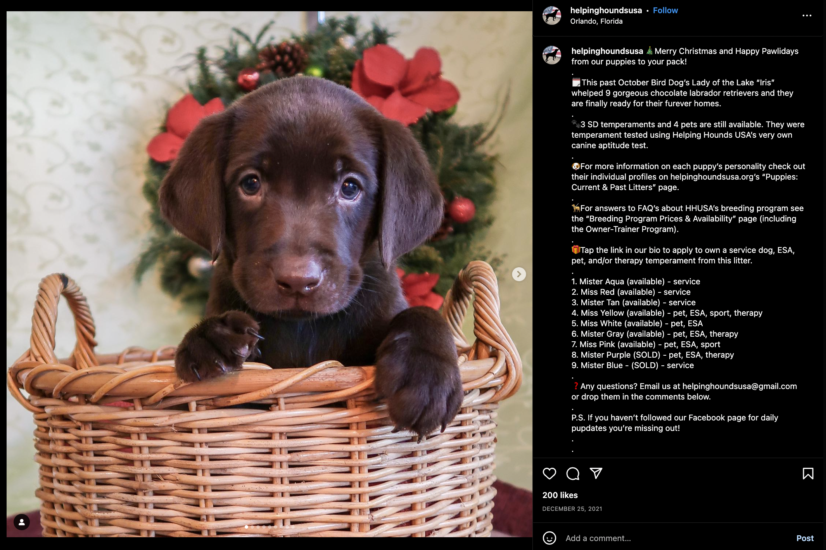Select the first carousel dot indicator
The image size is (826, 550).
coord(247,527)
